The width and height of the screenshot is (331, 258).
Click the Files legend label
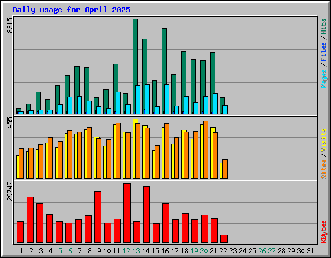(x=323, y=52)
